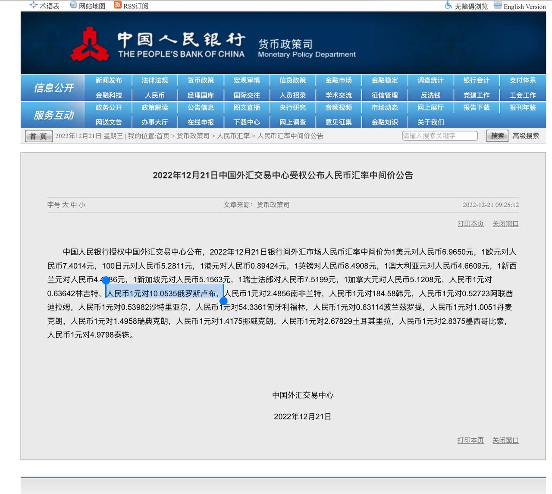Viewport: 552px width, 494px height.
Task: Go to 人民币汇率 breadcrumb link
Action: [233, 136]
